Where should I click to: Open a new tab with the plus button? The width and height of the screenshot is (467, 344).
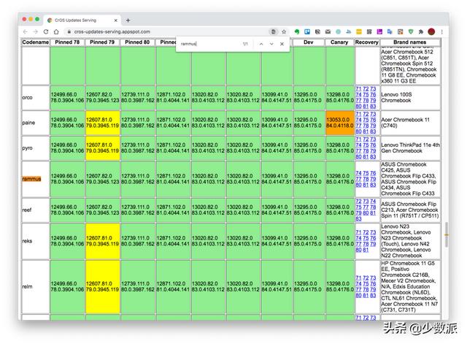click(128, 20)
